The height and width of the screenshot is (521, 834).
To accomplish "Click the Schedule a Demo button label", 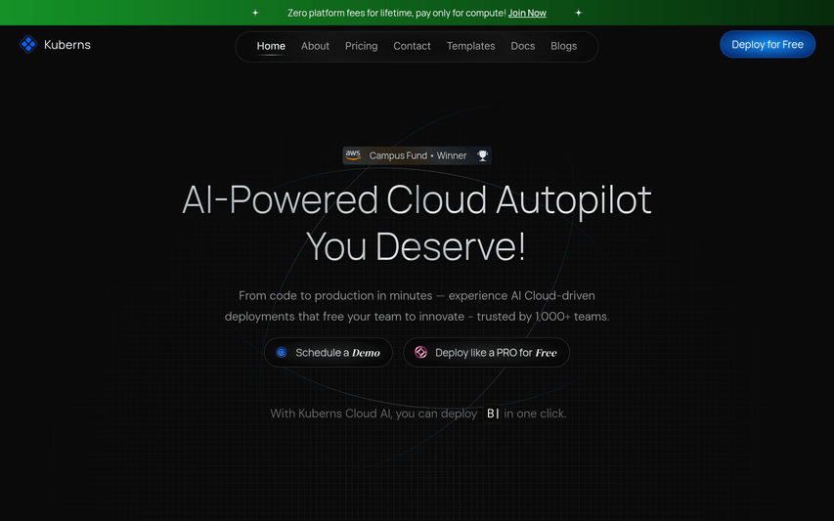I will pos(337,353).
